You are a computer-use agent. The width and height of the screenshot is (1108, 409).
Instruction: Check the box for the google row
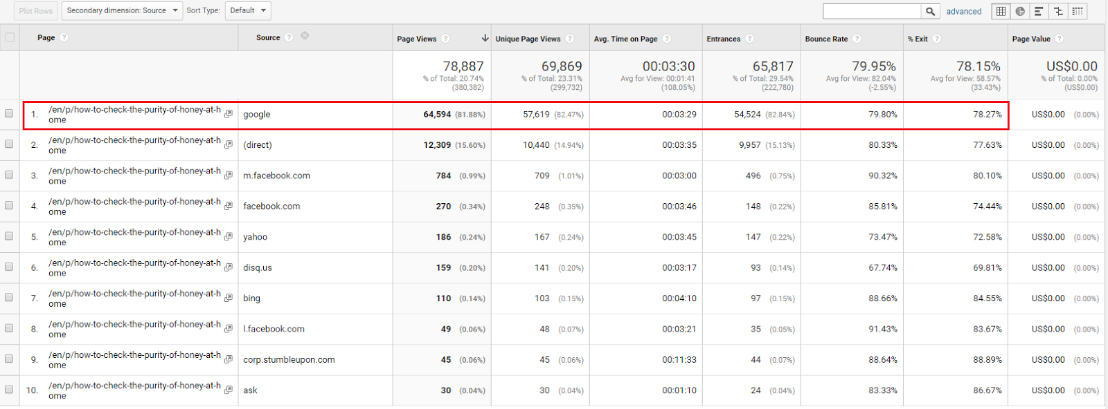tap(9, 113)
